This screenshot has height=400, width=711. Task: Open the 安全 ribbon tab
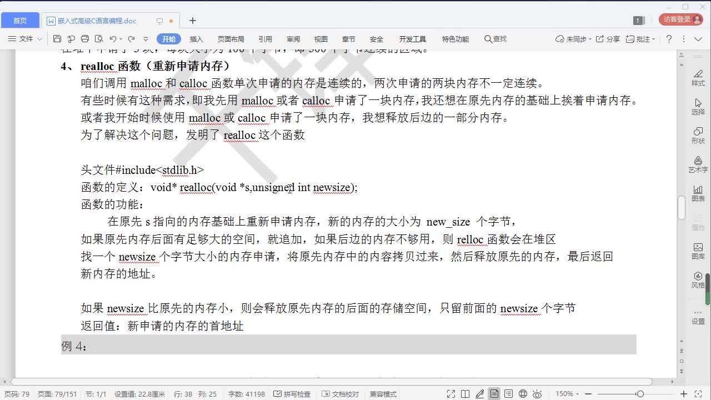point(377,39)
